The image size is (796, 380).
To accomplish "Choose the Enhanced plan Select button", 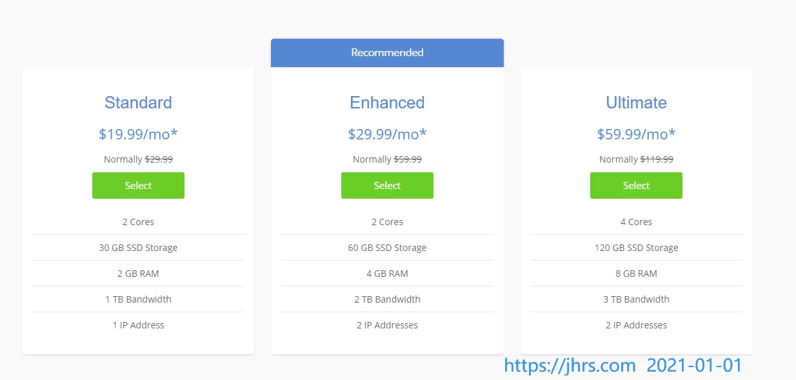I will 387,186.
